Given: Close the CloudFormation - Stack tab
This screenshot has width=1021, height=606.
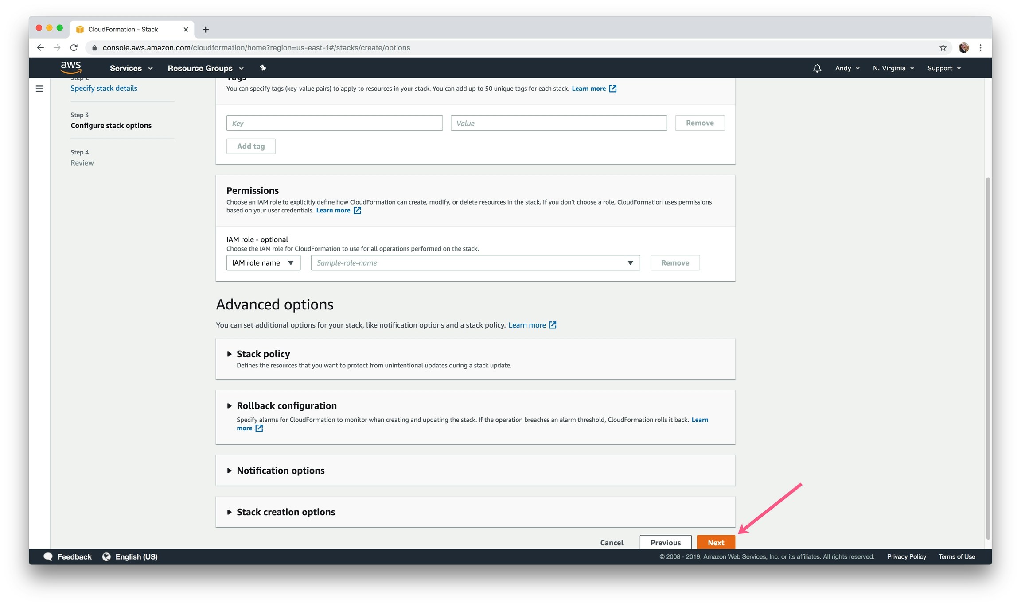Looking at the screenshot, I should pyautogui.click(x=186, y=29).
